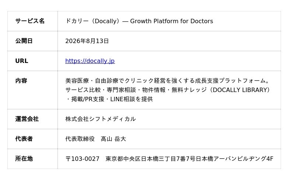Click the 代表取締役 title text
This screenshot has height=180, width=295.
click(x=80, y=139)
